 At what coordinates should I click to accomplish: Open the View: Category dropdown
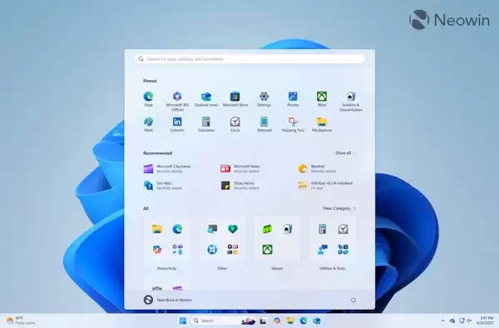tap(339, 208)
